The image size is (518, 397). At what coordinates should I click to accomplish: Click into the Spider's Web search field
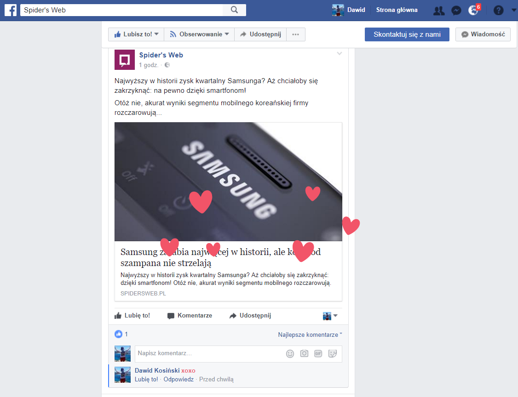pyautogui.click(x=121, y=10)
